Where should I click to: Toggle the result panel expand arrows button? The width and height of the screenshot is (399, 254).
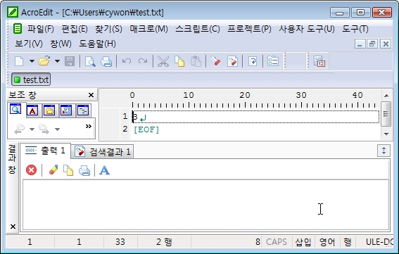coord(384,151)
